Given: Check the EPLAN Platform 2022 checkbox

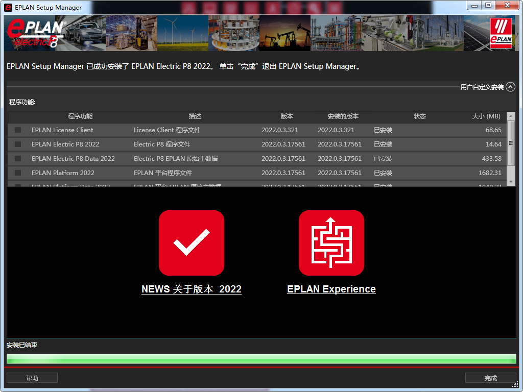Looking at the screenshot, I should (18, 173).
